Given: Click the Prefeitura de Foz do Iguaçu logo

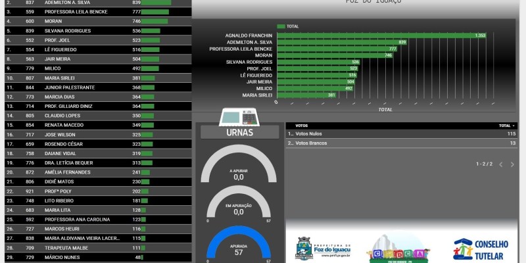Looking at the screenshot, I should point(323,249).
